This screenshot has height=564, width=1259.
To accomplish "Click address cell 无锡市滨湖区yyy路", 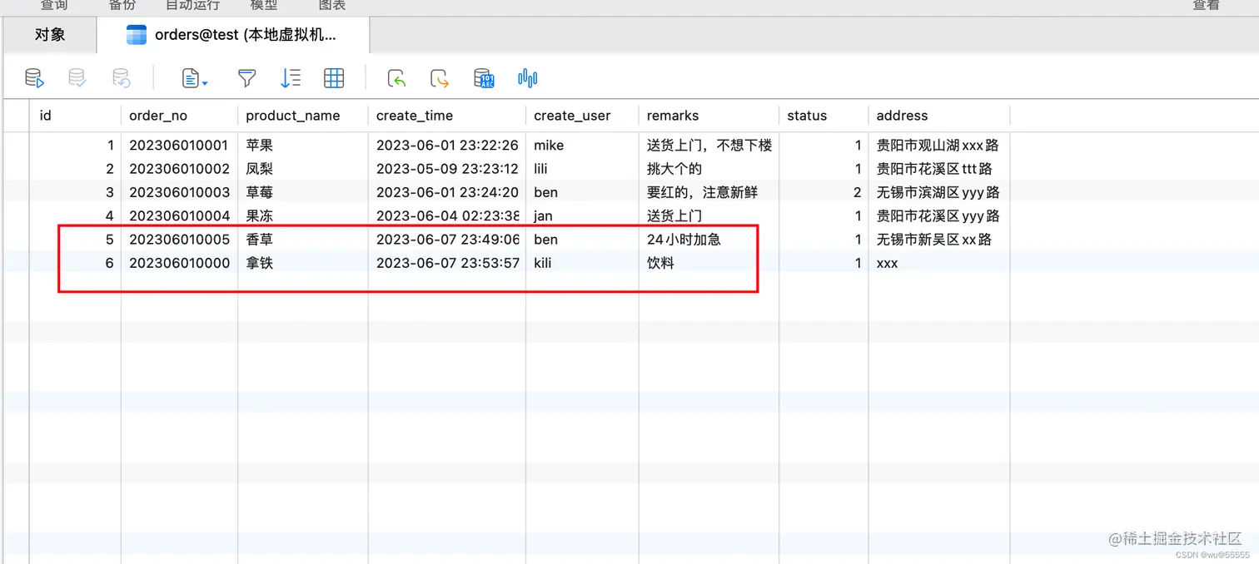I will [938, 192].
